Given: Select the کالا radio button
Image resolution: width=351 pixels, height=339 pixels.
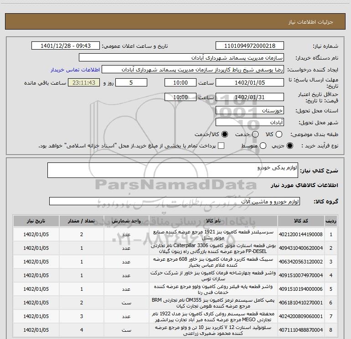Looking at the screenshot, I should [x=279, y=134].
